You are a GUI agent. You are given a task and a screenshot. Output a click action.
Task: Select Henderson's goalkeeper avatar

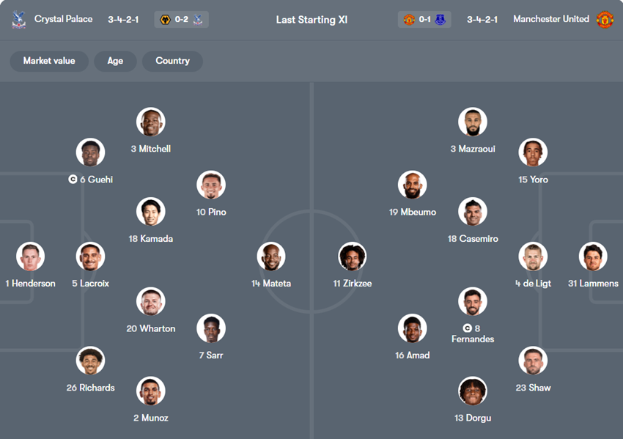[x=31, y=257]
